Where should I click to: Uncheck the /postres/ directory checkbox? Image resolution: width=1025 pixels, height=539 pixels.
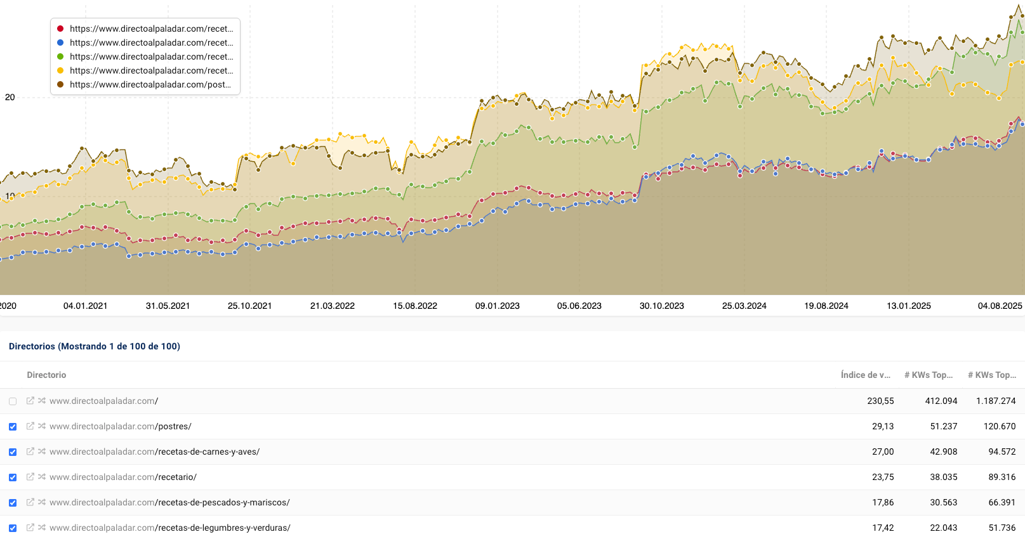click(x=13, y=427)
